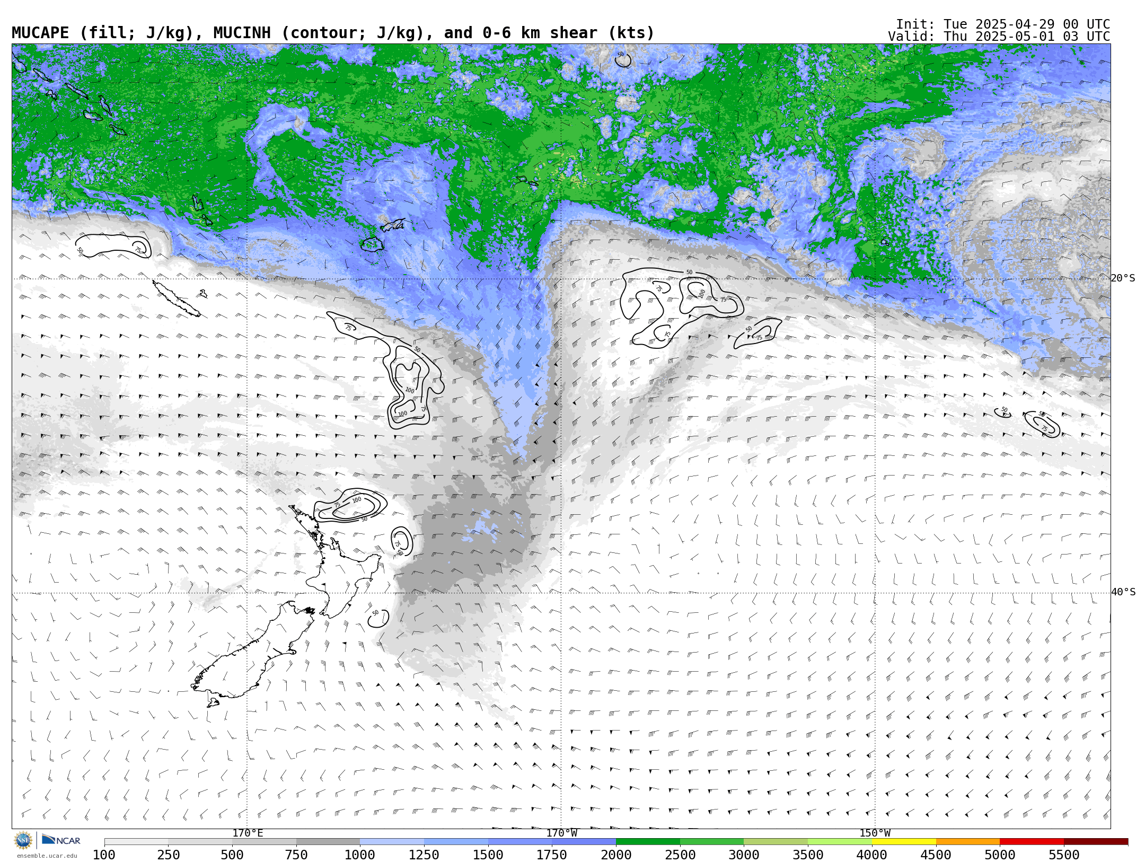Click the colorbar label 1000
Screen dimensions: 1145x862
(360, 855)
